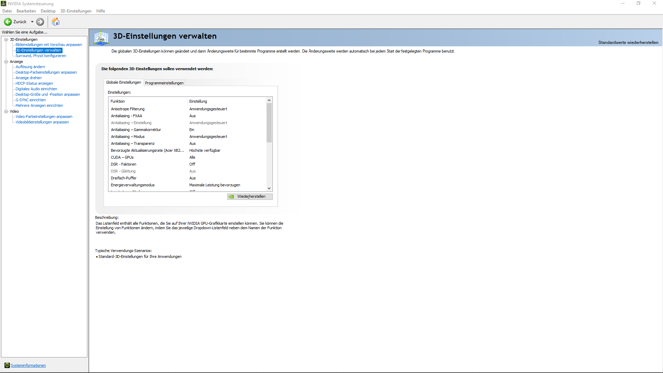Select 3D-Einstellungen verwalten tree item
This screenshot has height=373, width=663.
click(39, 50)
